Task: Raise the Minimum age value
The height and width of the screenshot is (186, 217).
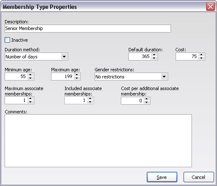Action: 30,75
